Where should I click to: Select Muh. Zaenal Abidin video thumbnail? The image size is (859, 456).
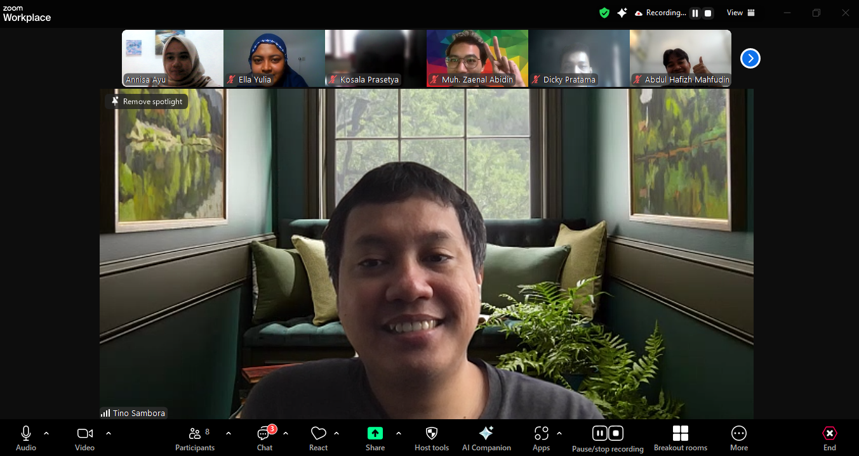point(477,58)
